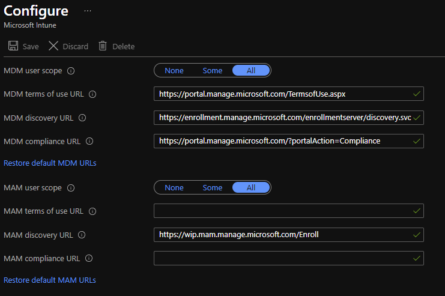Click info icon beside MDM terms of use URL
Image resolution: width=445 pixels, height=296 pixels.
[x=92, y=94]
